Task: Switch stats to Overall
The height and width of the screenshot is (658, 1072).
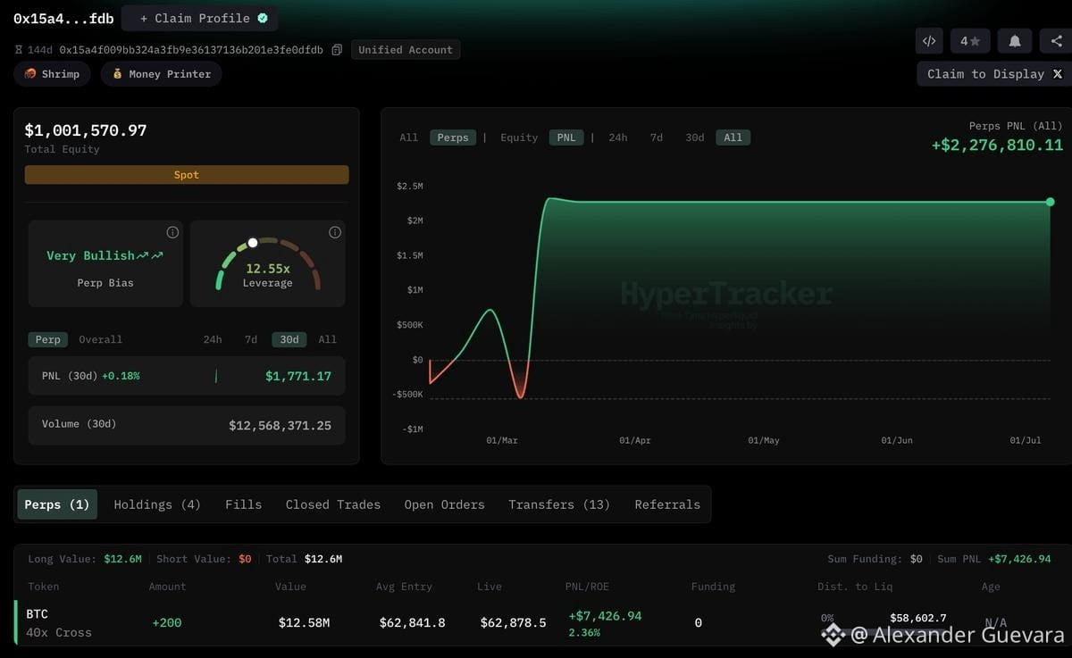Action: pos(100,339)
